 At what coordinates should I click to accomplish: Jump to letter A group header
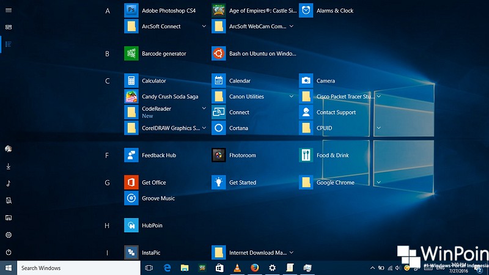[108, 11]
